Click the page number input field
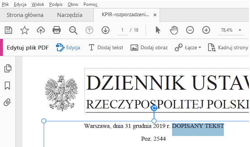 [x=122, y=30]
